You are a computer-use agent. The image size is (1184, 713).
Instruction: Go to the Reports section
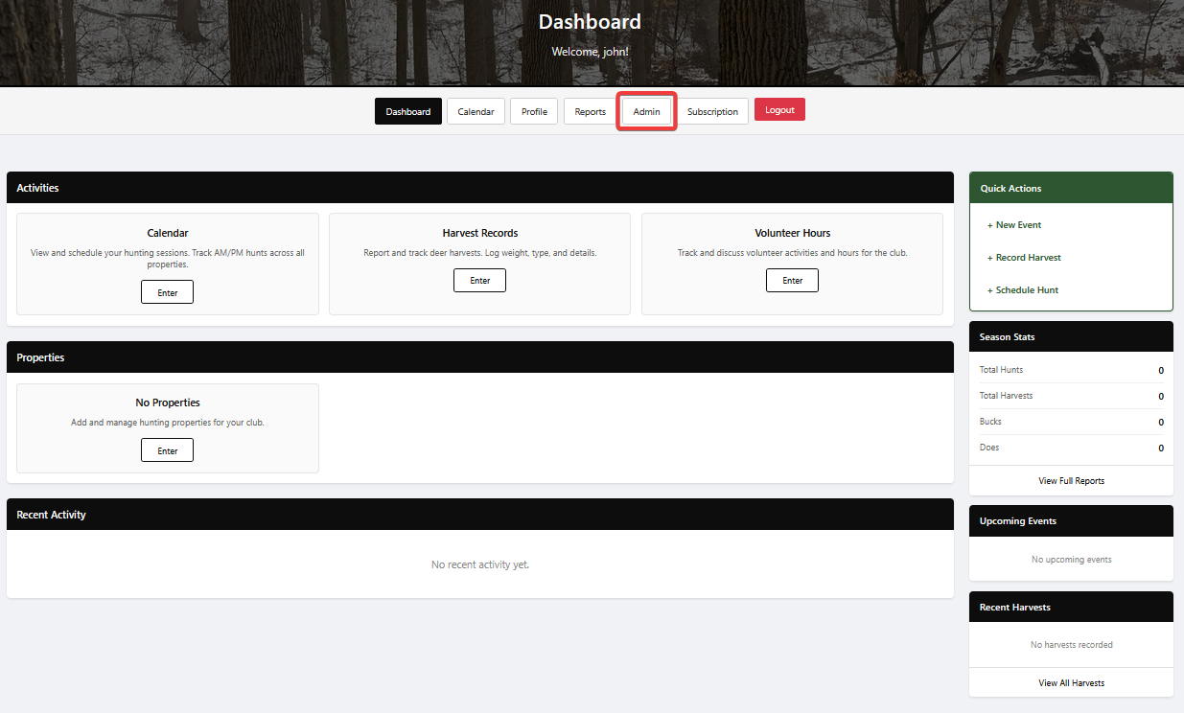click(589, 110)
